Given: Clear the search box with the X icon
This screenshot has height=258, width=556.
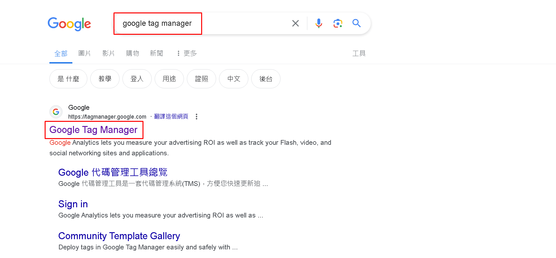Looking at the screenshot, I should pyautogui.click(x=296, y=23).
